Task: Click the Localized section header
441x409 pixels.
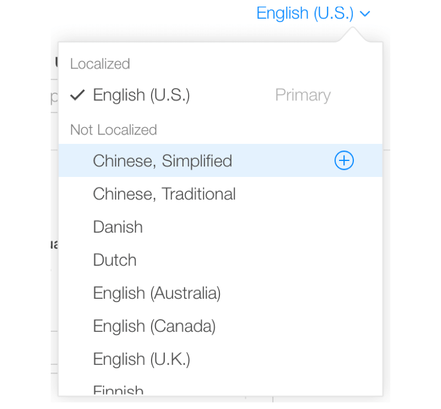Action: click(x=100, y=63)
